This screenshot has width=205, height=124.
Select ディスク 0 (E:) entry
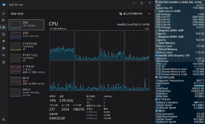pos(26,46)
